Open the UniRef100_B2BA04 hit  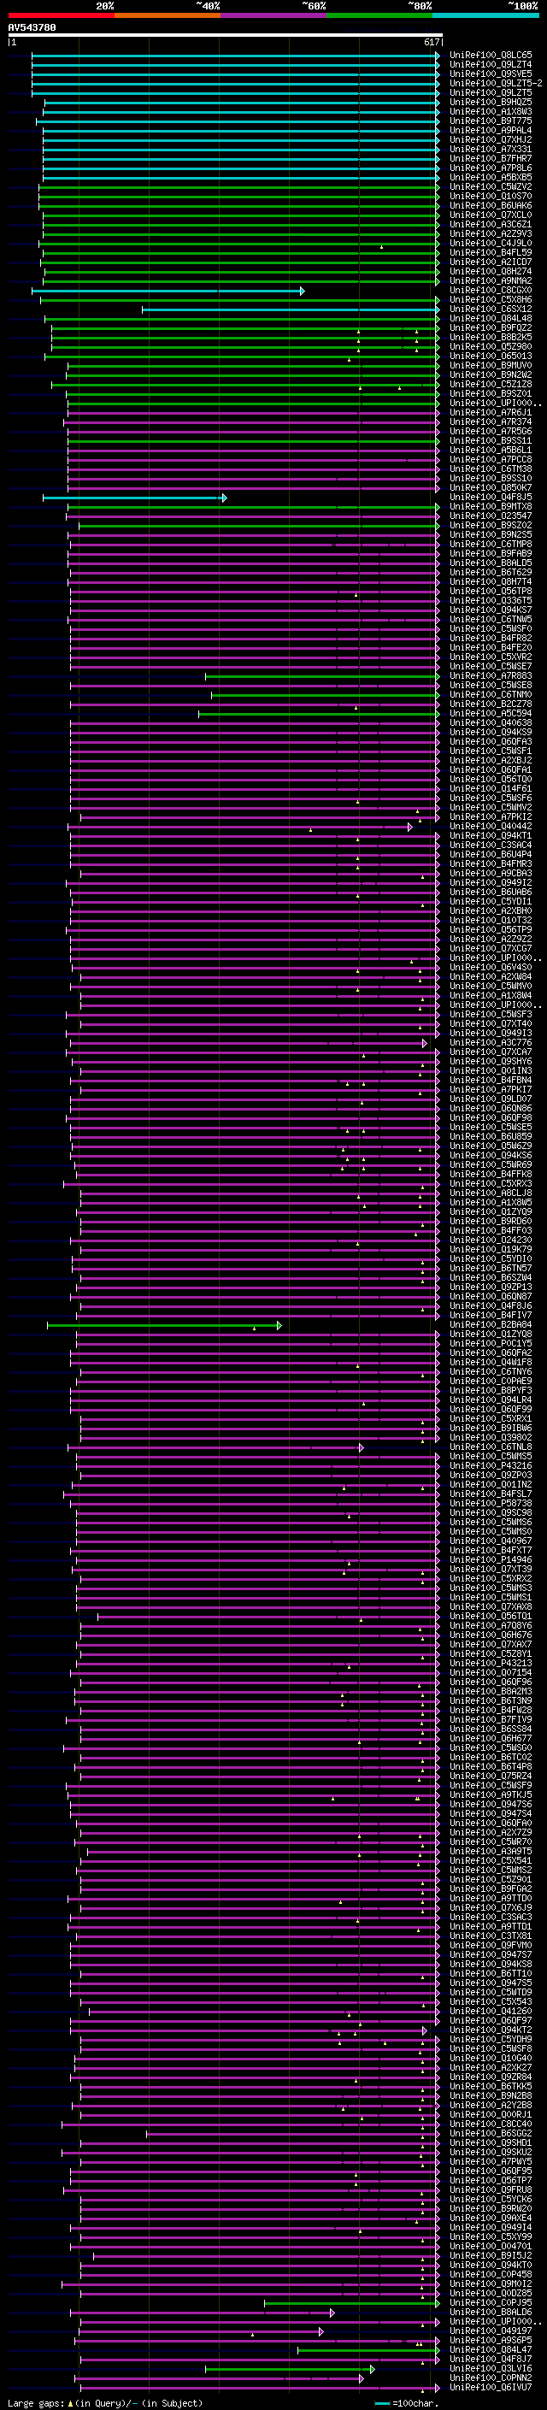click(490, 1325)
